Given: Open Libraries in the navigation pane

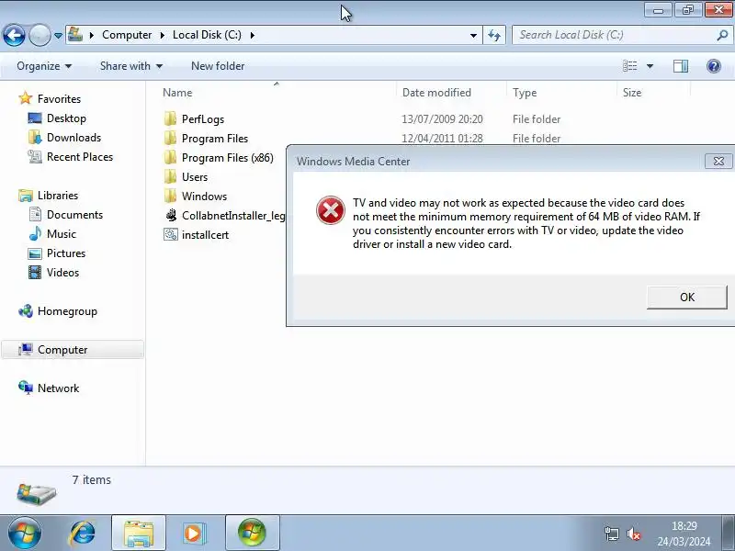Looking at the screenshot, I should 58,195.
